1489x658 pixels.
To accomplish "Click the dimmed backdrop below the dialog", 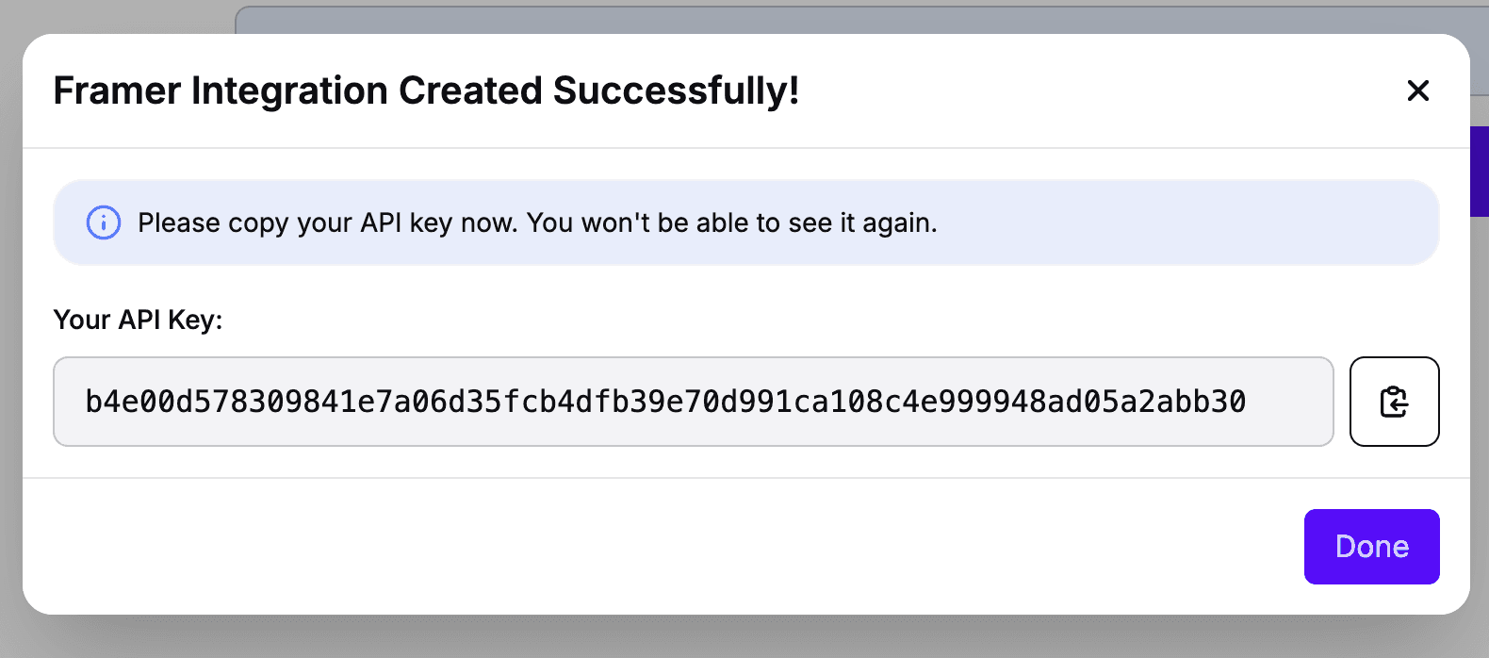I will 744,637.
